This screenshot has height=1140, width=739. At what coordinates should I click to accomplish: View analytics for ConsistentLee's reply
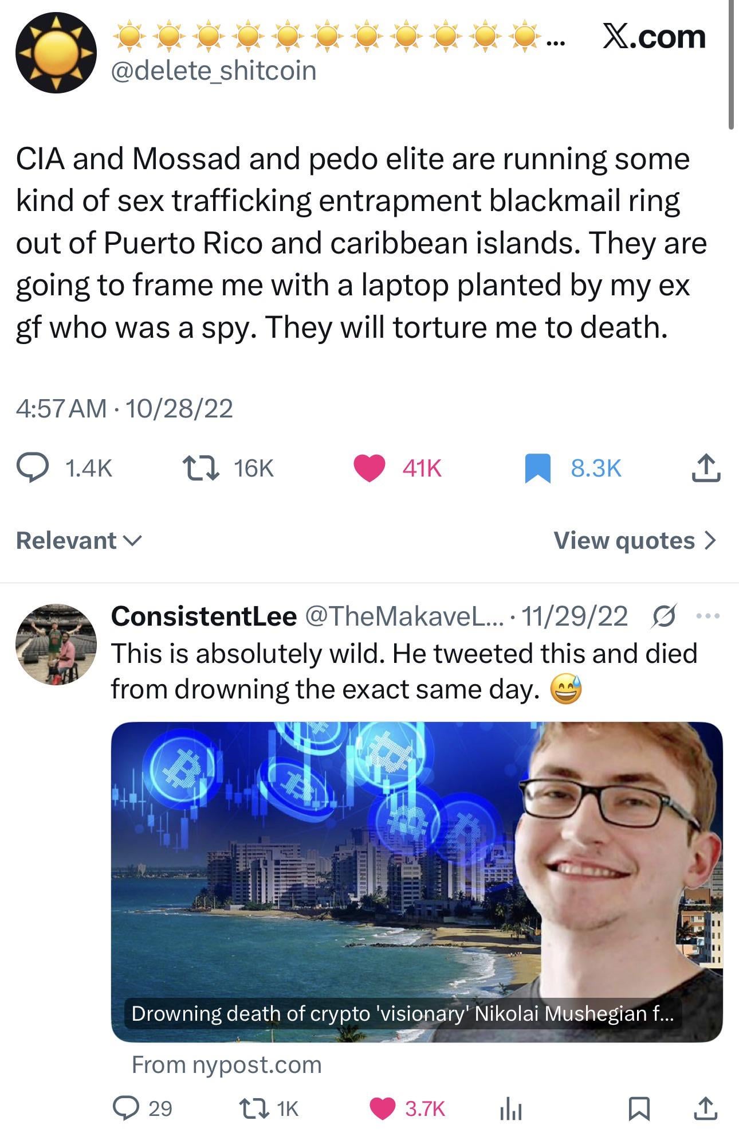[510, 1108]
